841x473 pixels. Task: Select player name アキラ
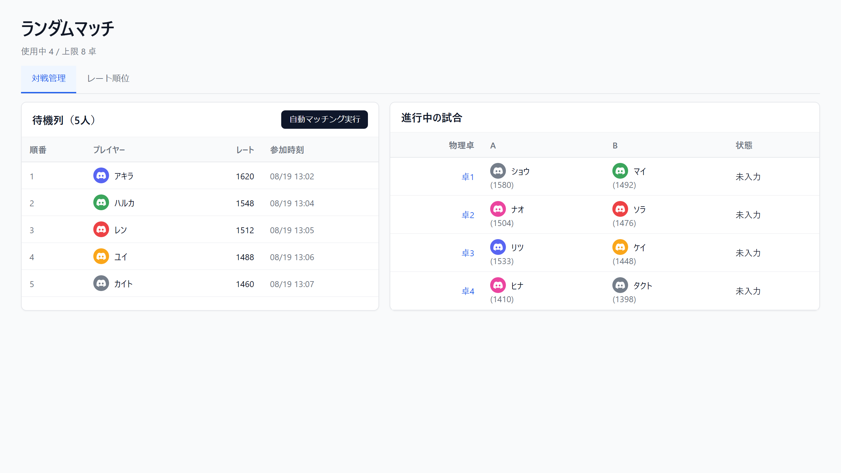[124, 176]
